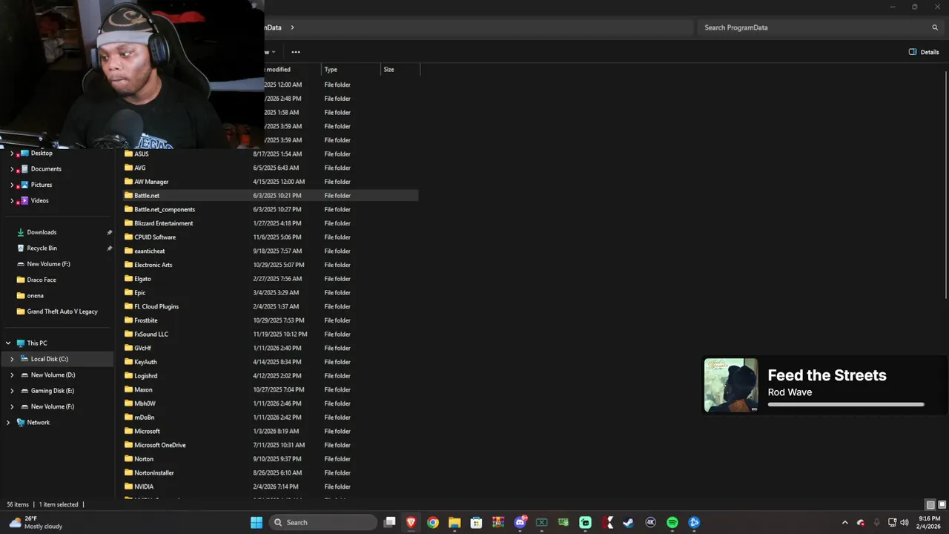Click the search magnifier icon in Explorer
This screenshot has width=949, height=534.
(x=935, y=27)
